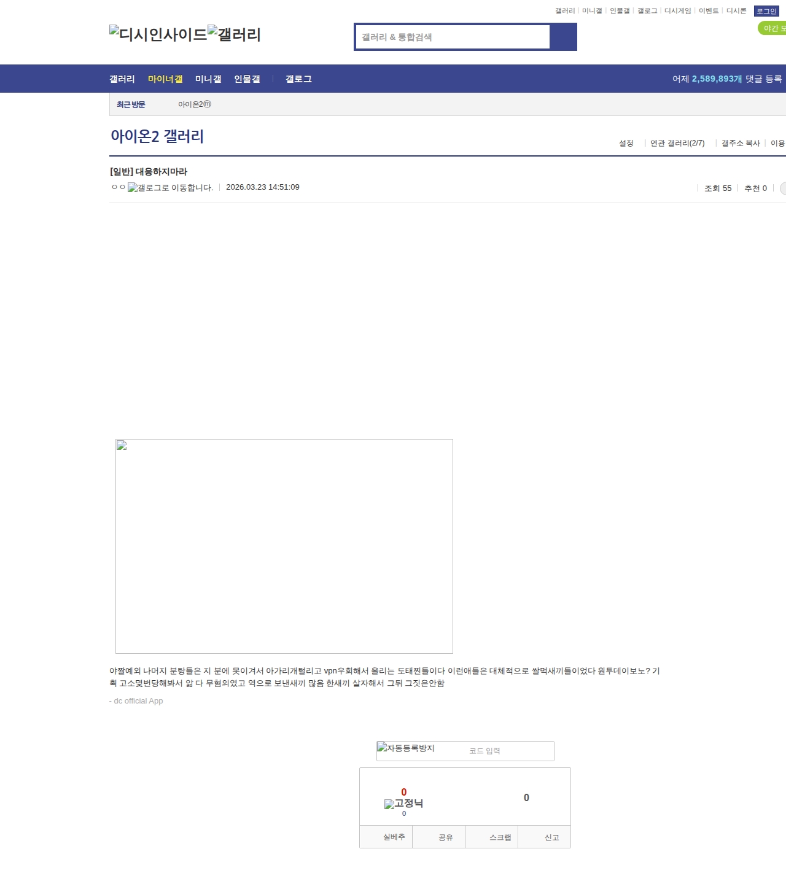Click the post title [일반] 대응하지마라
The width and height of the screenshot is (786, 884).
pyautogui.click(x=149, y=172)
